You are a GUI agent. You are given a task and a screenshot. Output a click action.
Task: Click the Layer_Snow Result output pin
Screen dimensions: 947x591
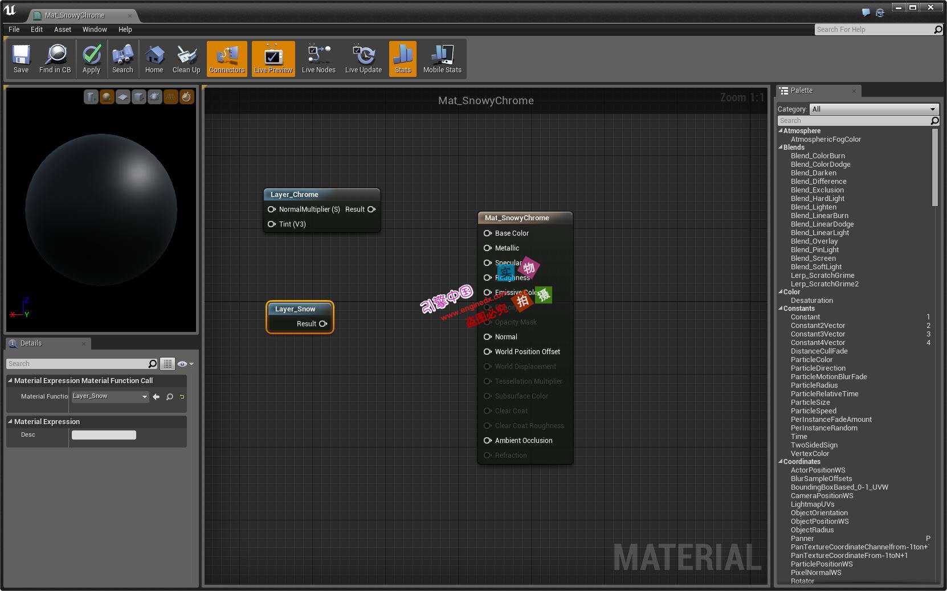pos(323,324)
